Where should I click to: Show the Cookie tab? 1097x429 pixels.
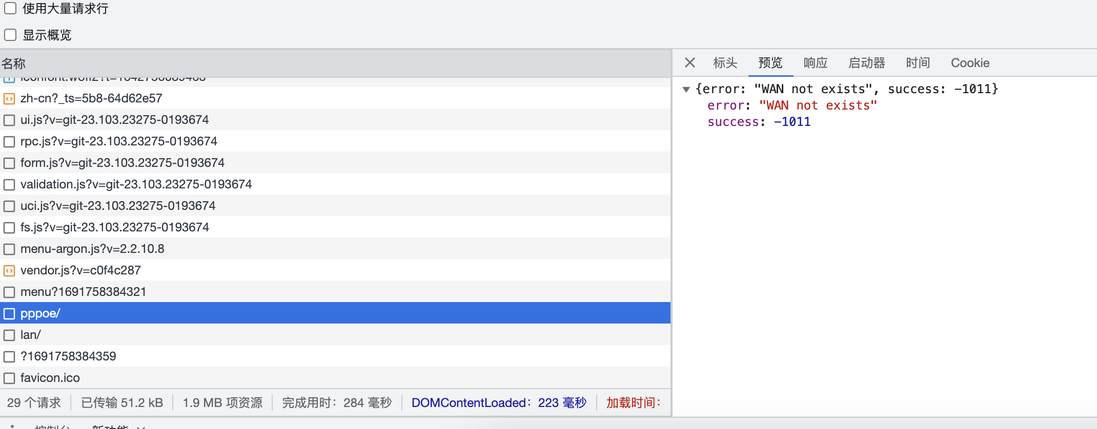[x=970, y=62]
